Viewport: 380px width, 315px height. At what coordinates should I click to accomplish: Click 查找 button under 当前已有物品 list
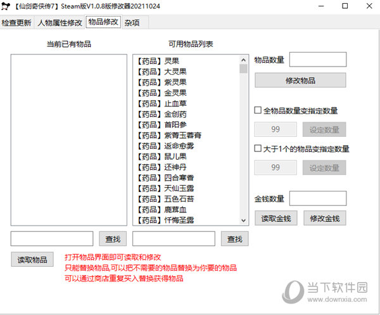point(113,239)
